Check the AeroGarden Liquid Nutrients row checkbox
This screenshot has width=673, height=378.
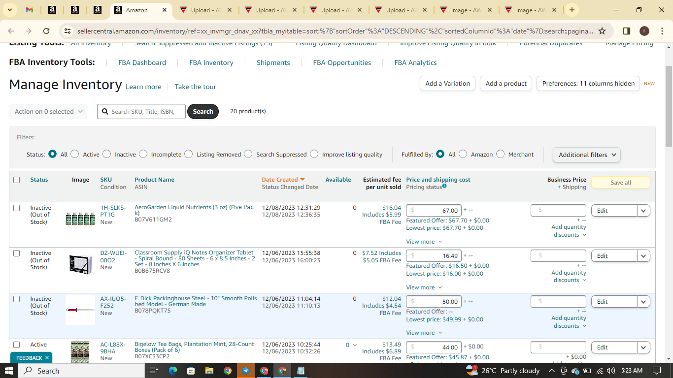[16, 208]
